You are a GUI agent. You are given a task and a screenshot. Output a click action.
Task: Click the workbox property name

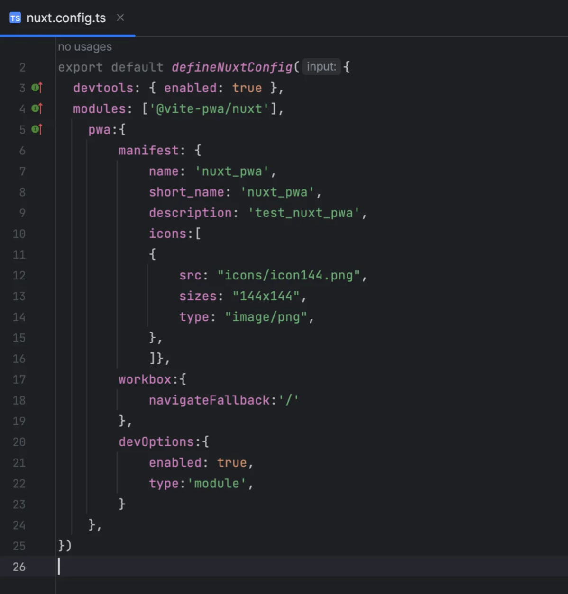pos(145,379)
